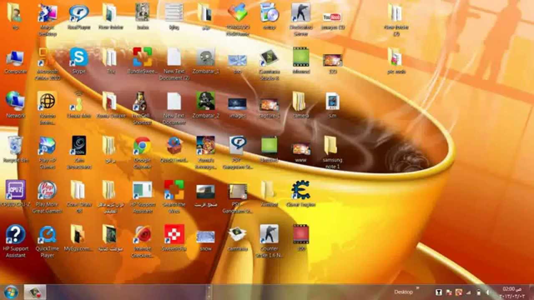Select the RealPlayer shortcut

pos(79,17)
